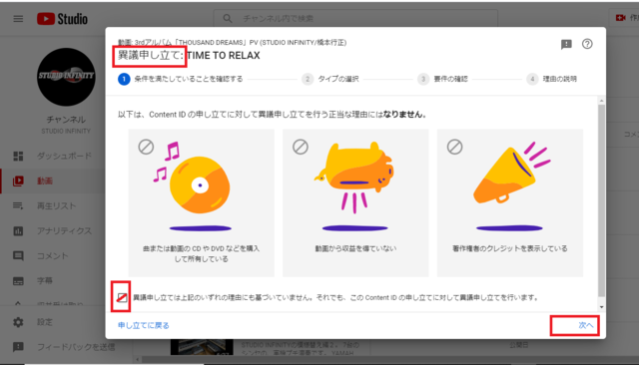Click the create video camera icon
Image resolution: width=639 pixels, height=365 pixels.
point(621,18)
